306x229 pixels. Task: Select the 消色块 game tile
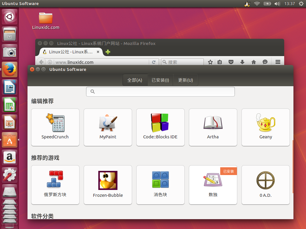click(160, 185)
